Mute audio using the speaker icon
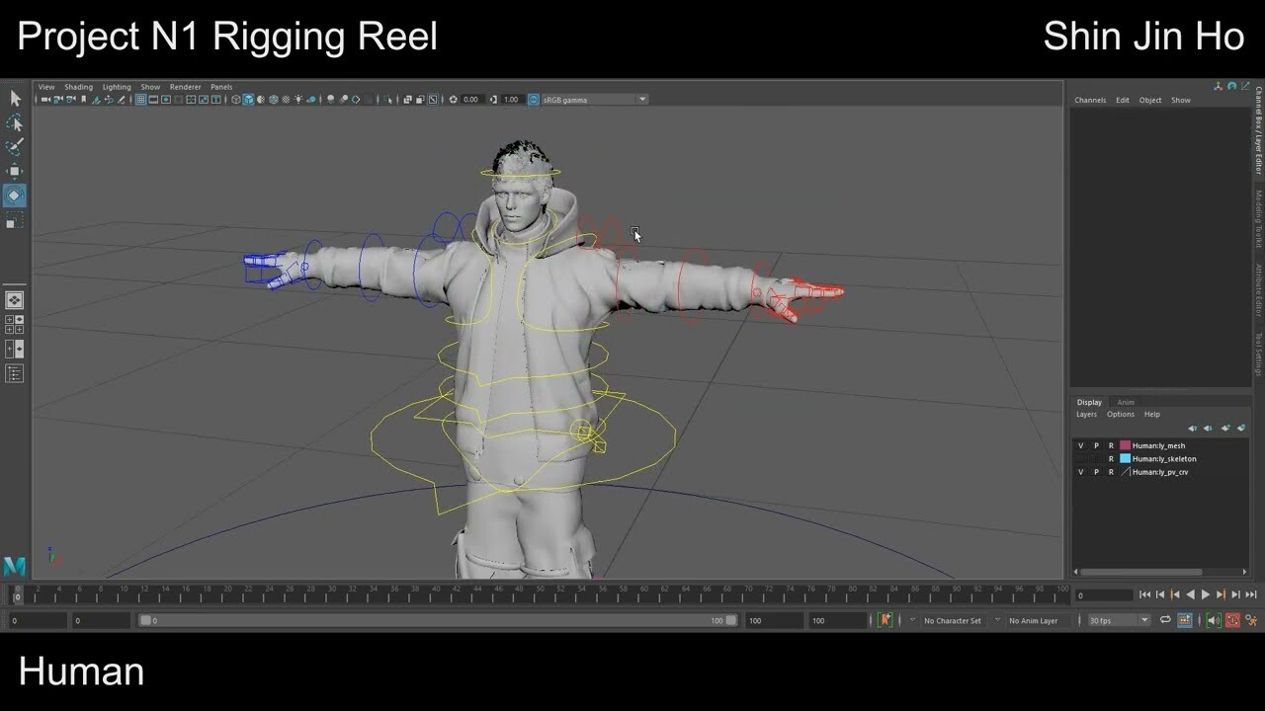Viewport: 1265px width, 711px height. [1213, 620]
